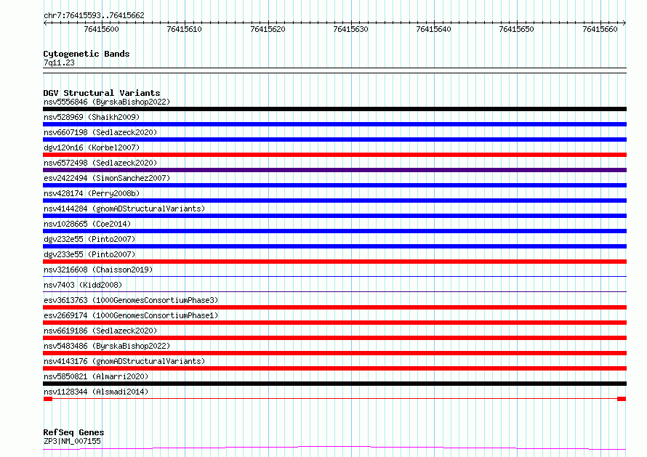647x457 pixels.
Task: Select the purple bar under nsv6572498
Action: point(334,170)
